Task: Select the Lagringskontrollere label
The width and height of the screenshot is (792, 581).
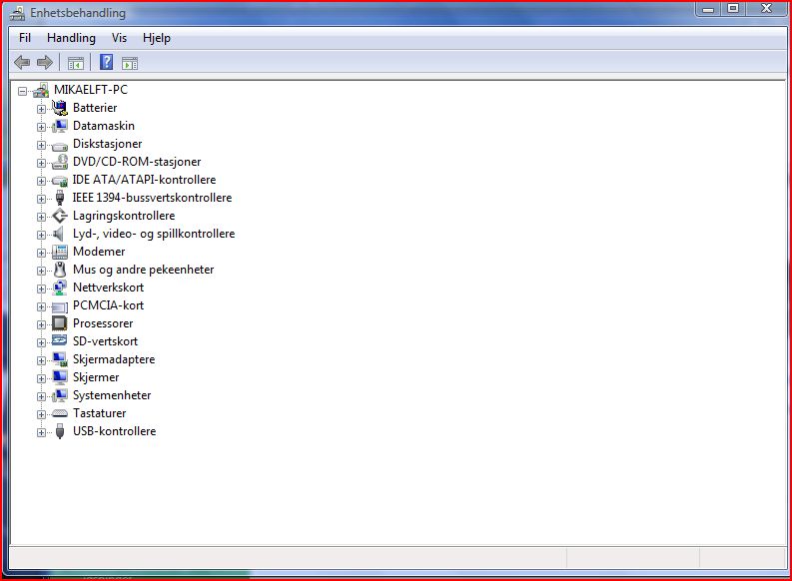Action: (124, 216)
